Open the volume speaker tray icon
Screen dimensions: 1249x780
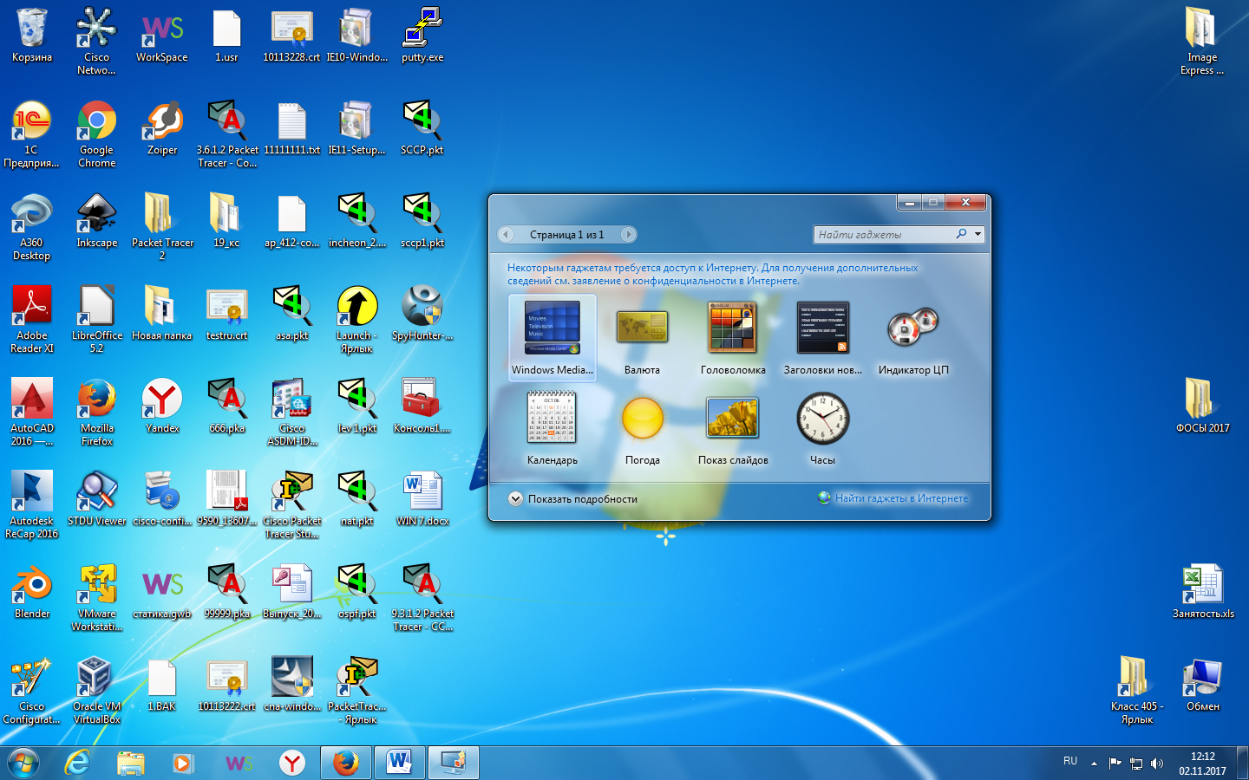pos(1157,764)
